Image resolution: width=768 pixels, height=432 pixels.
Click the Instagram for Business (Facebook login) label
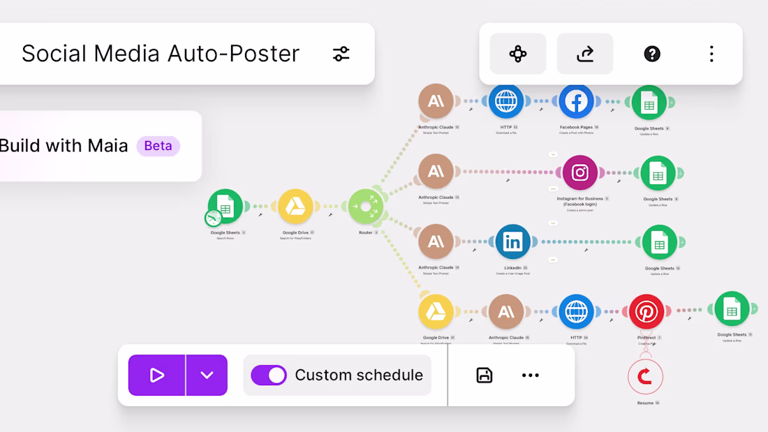(x=579, y=201)
